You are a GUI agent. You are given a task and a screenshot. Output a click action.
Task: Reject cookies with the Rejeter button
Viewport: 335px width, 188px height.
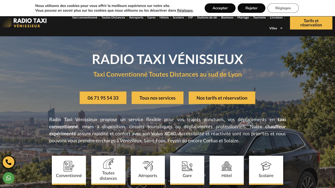coord(252,8)
